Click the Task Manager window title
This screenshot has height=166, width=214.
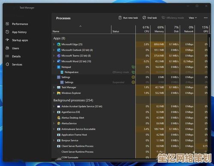pyautogui.click(x=27, y=8)
